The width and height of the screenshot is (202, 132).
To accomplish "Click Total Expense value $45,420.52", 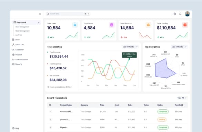I will (58, 68).
